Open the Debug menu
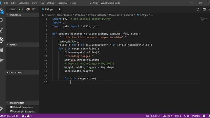Image resolution: width=210 pixels, height=118 pixels. click(x=51, y=3)
